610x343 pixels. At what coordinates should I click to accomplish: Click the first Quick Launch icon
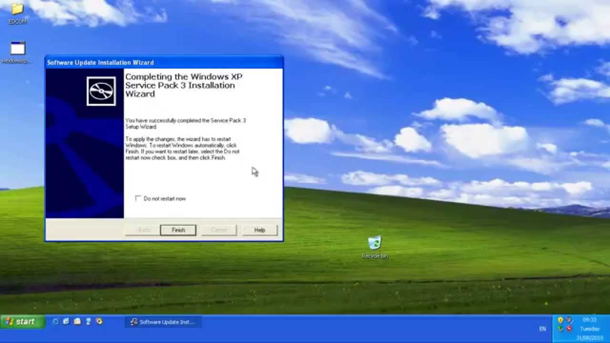coord(55,322)
